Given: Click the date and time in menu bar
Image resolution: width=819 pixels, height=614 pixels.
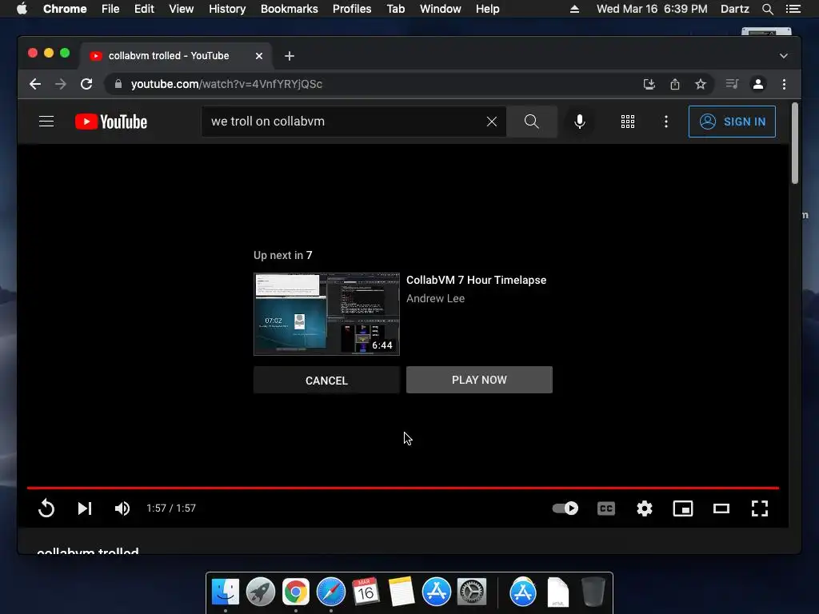Looking at the screenshot, I should (x=652, y=9).
